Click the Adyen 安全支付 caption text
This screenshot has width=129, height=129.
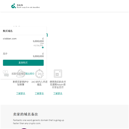(x=58, y=85)
